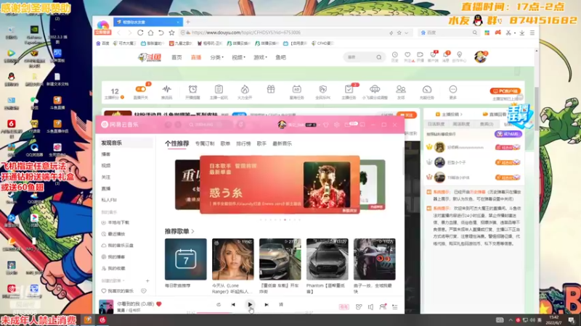Like the playing song with red heart

pos(159,304)
